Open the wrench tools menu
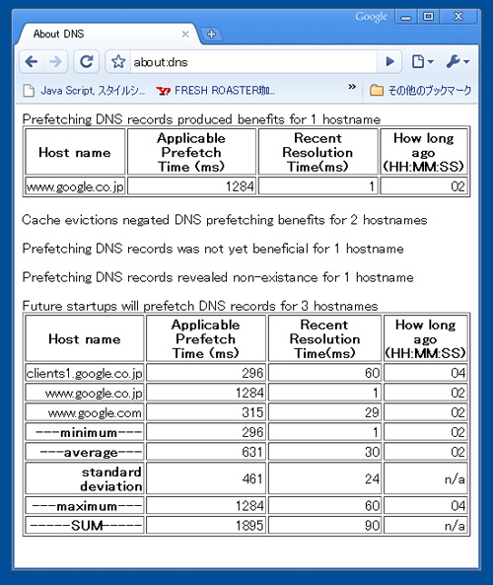Screen dimensions: 493x585 458,61
